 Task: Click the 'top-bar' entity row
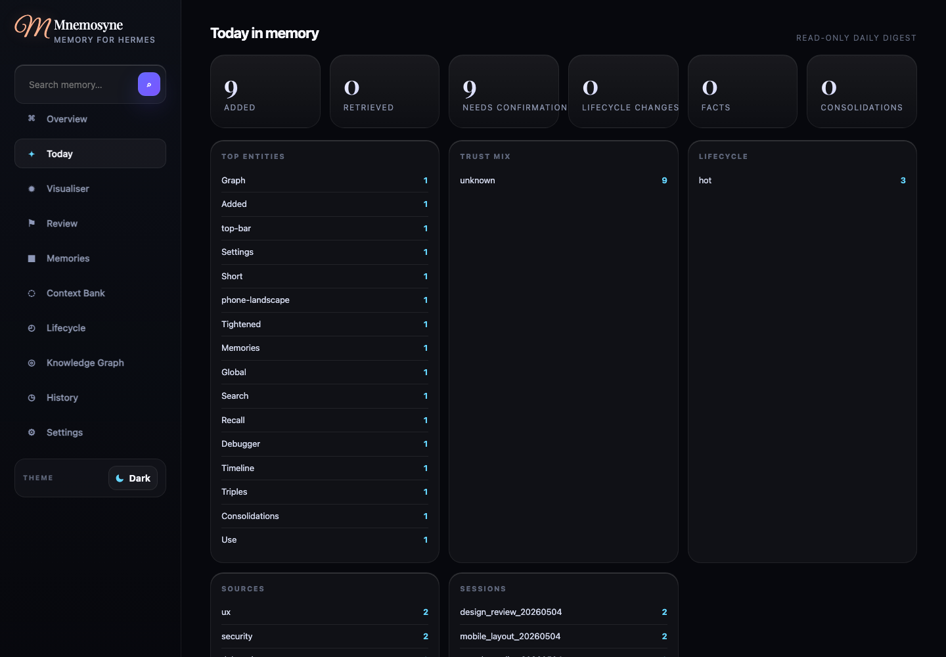click(x=325, y=229)
